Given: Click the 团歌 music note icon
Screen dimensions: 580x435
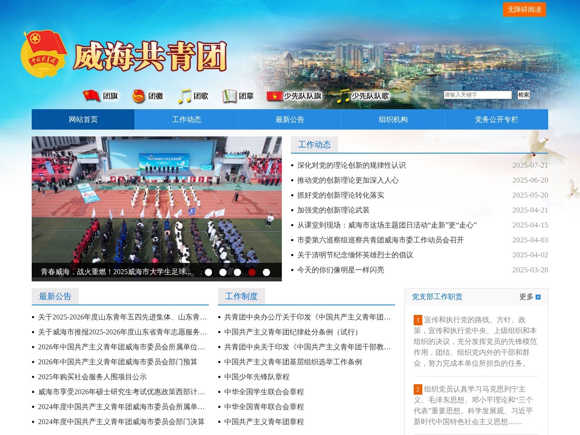Looking at the screenshot, I should (x=184, y=96).
